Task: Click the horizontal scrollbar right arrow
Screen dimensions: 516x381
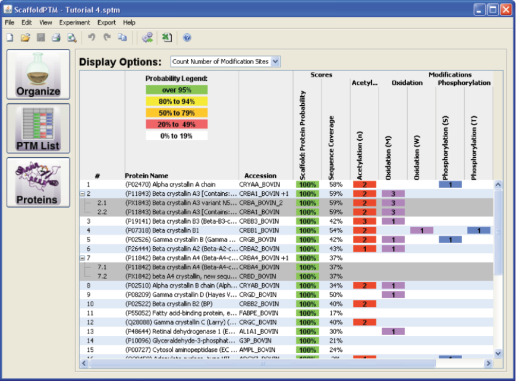Action: click(x=489, y=363)
